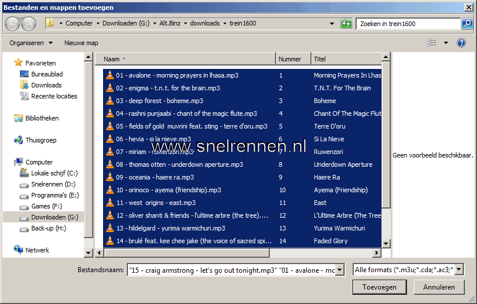Open Recente locaties in sidebar
The height and width of the screenshot is (304, 477).
click(54, 96)
